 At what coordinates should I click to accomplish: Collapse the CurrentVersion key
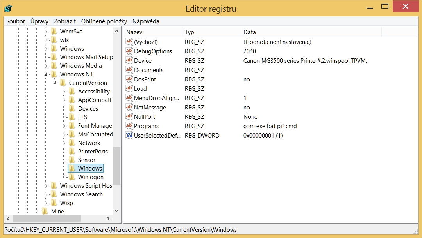coord(55,83)
